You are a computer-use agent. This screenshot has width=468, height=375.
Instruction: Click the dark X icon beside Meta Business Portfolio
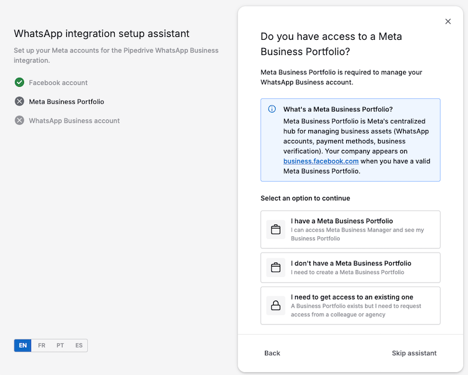coord(19,101)
